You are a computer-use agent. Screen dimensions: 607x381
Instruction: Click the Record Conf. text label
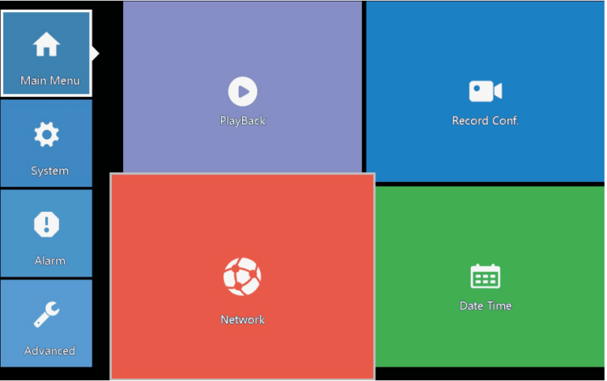485,121
